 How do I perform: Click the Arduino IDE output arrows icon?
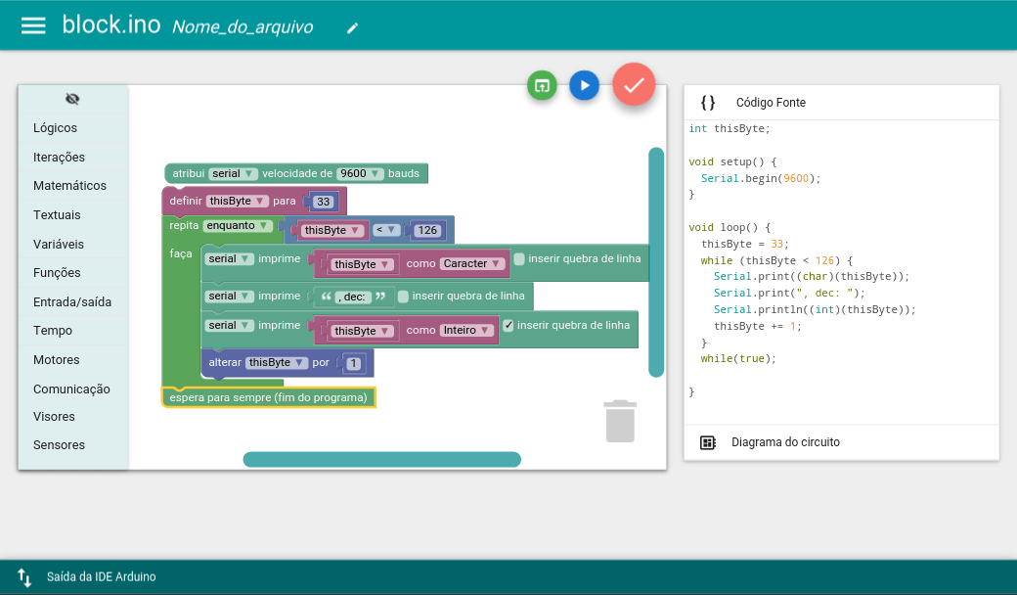[25, 577]
